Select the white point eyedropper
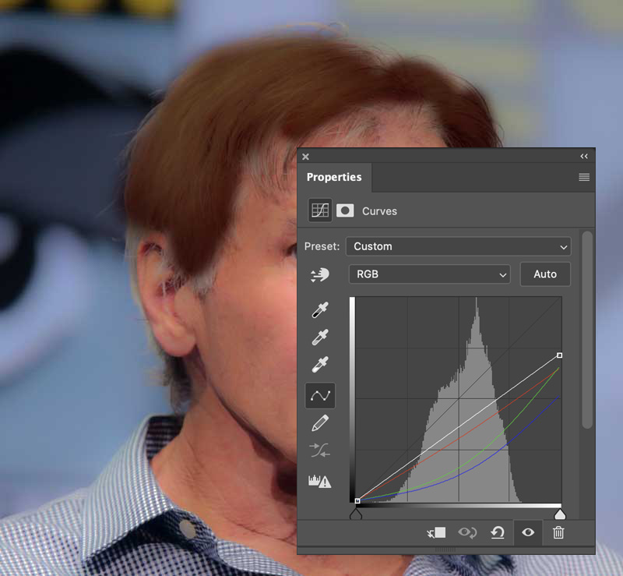 tap(320, 364)
